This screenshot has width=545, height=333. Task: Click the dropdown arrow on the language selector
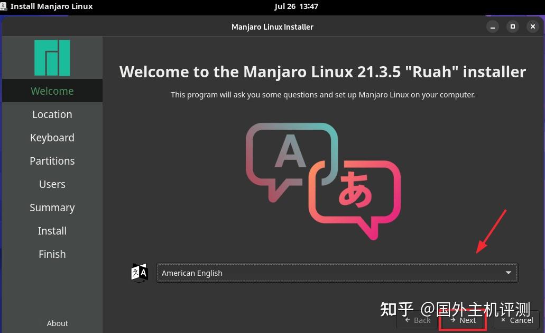[508, 273]
